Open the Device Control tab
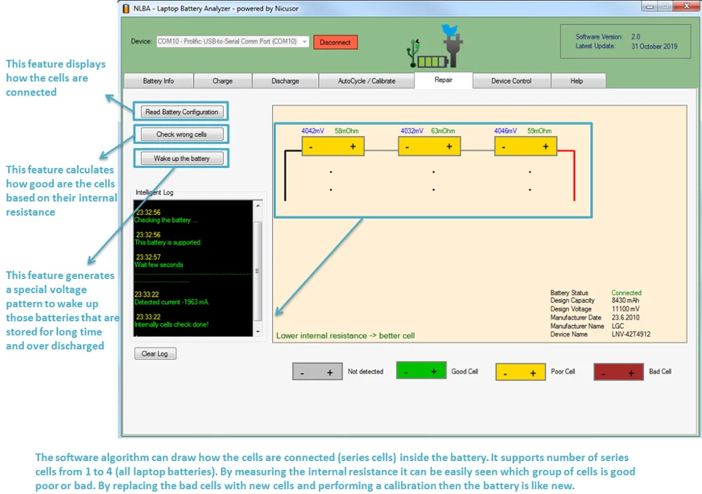The image size is (702, 494). pyautogui.click(x=511, y=81)
